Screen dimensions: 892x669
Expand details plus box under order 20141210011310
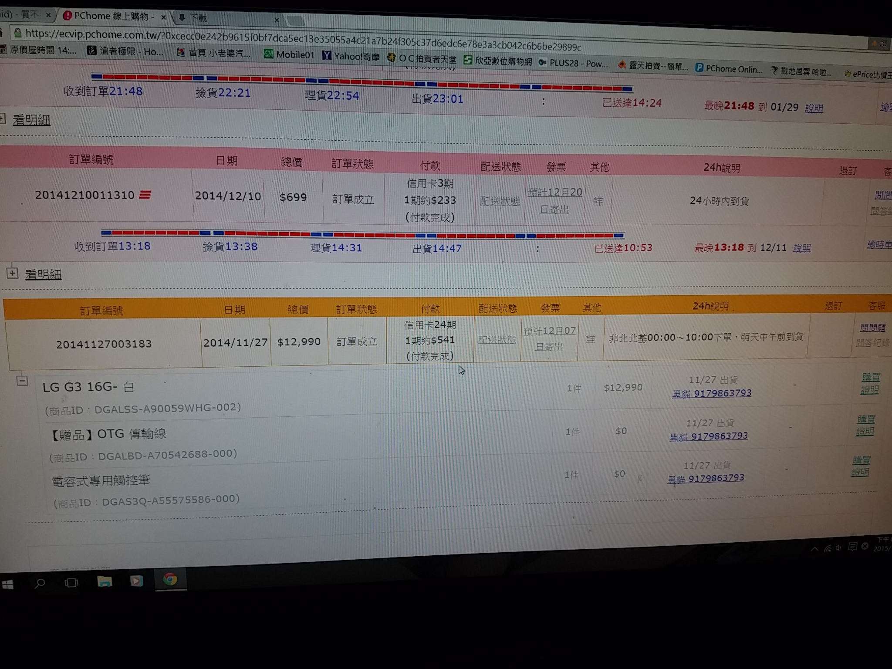[12, 273]
